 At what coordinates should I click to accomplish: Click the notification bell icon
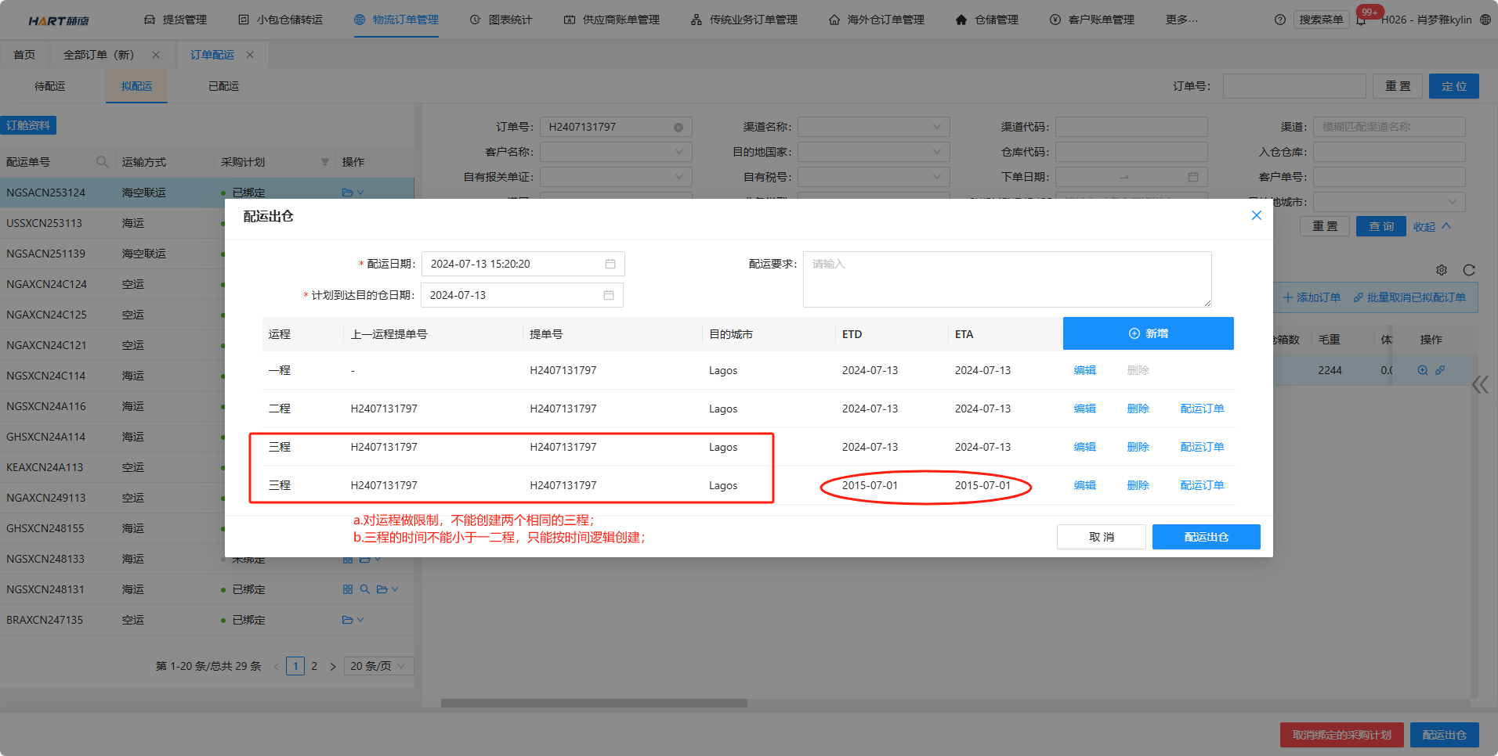[x=1361, y=20]
